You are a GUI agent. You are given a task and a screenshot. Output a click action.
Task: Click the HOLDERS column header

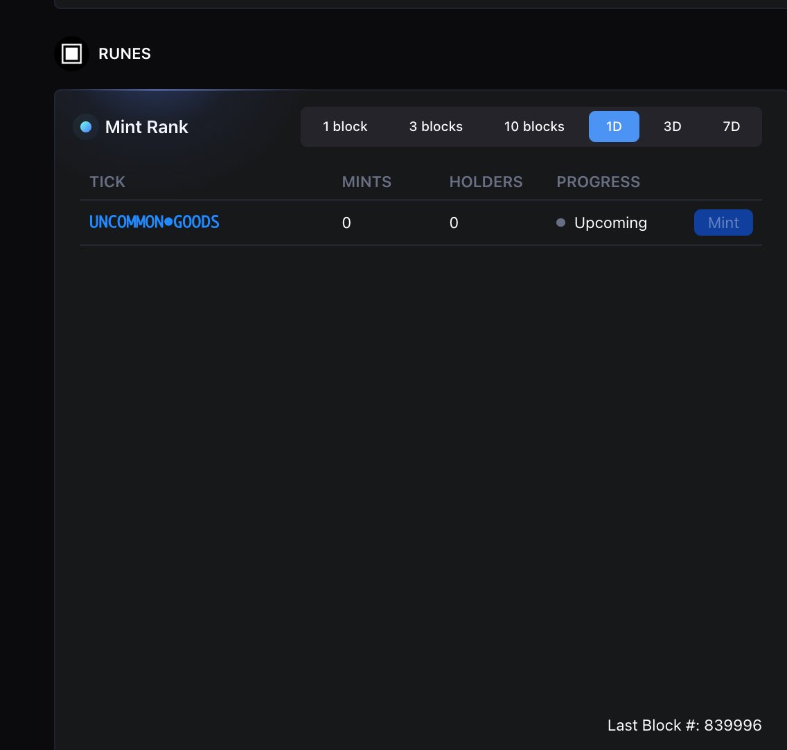pyautogui.click(x=486, y=182)
